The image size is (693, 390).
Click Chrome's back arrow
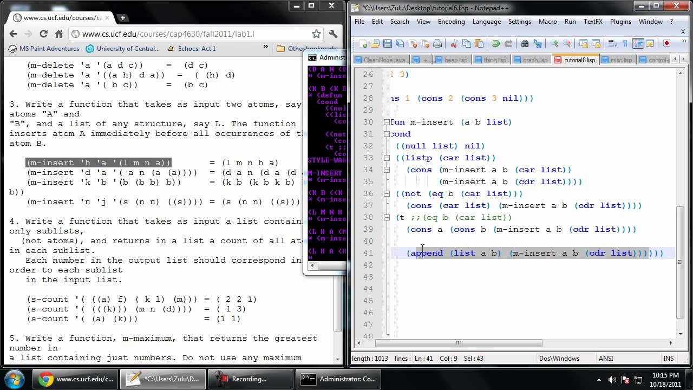click(x=14, y=34)
